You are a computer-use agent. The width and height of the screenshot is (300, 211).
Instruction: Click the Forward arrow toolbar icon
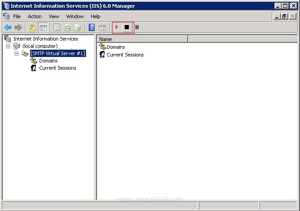18,28
